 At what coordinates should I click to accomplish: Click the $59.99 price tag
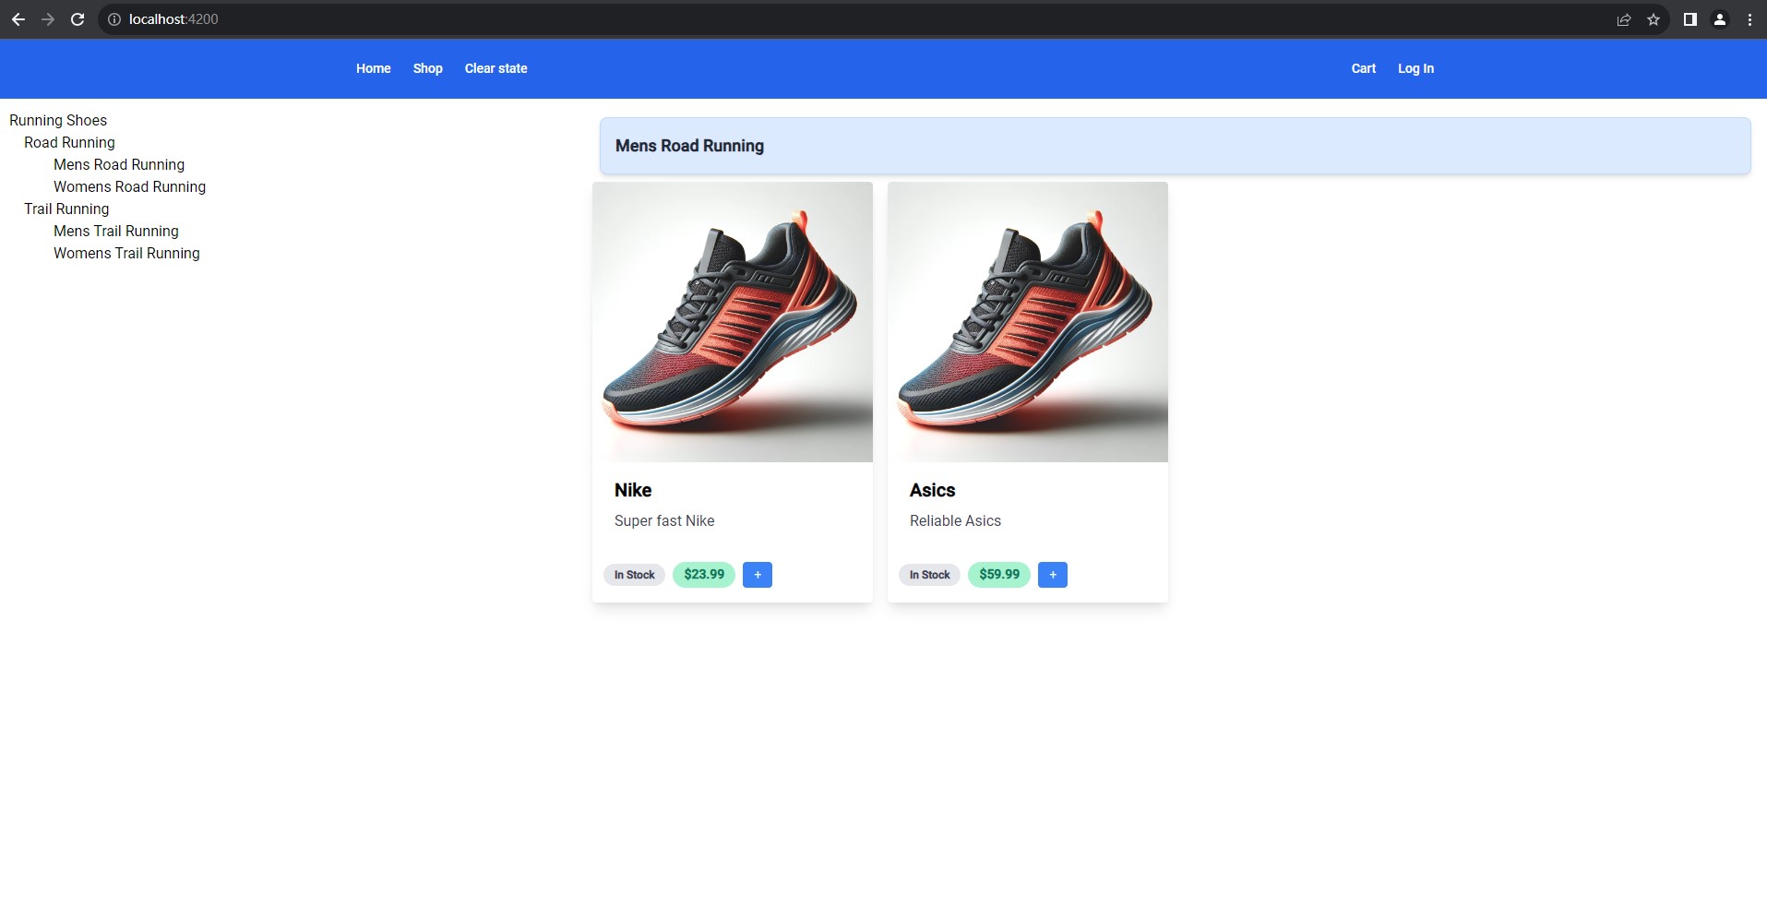pos(999,575)
